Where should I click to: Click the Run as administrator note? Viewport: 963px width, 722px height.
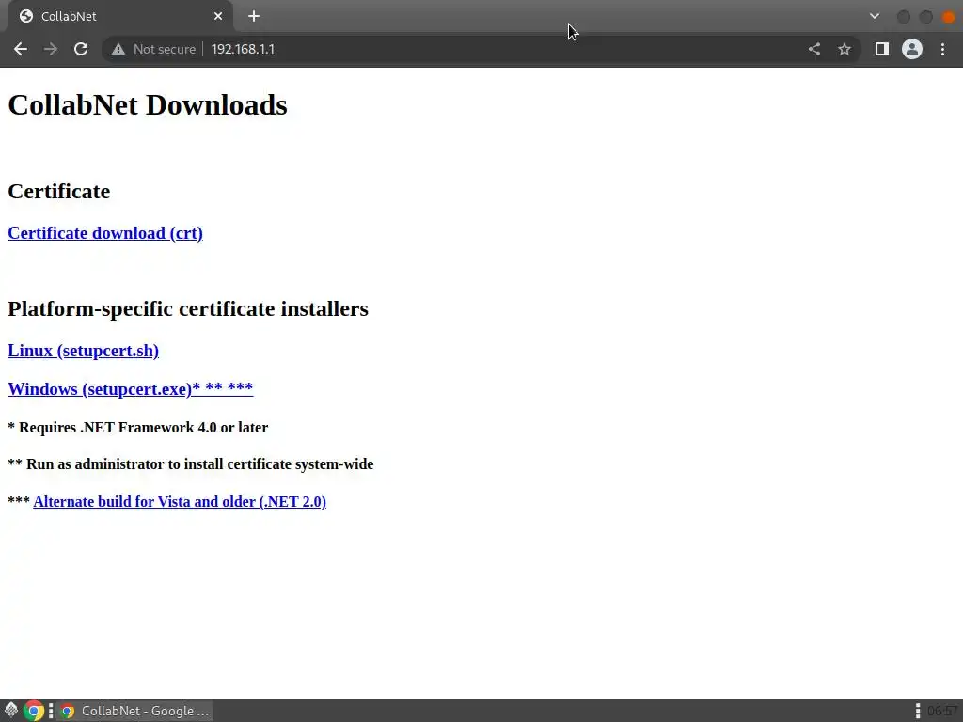click(190, 464)
